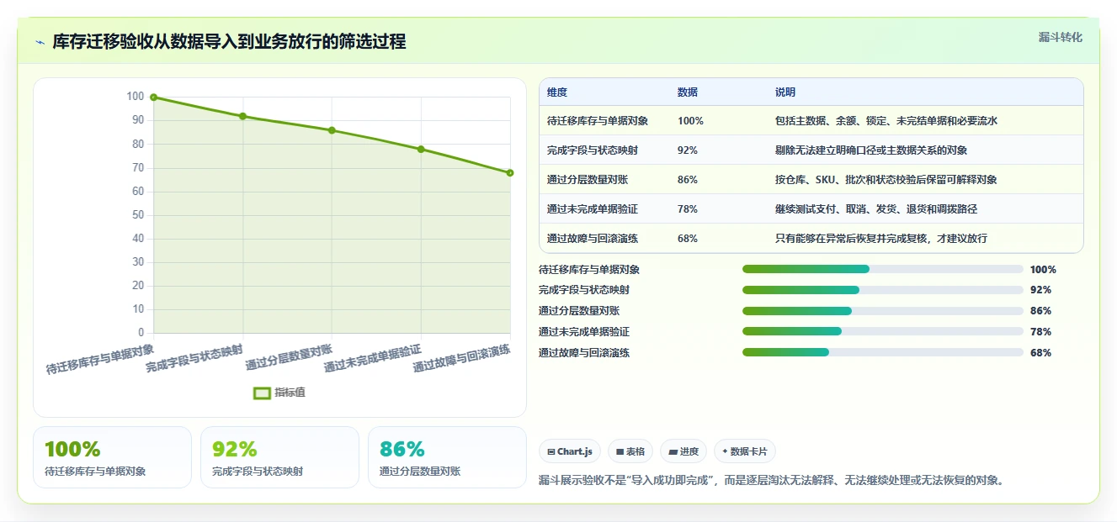Viewport: 1117px width, 522px height.
Task: Click the 86% value in the table
Action: (688, 180)
